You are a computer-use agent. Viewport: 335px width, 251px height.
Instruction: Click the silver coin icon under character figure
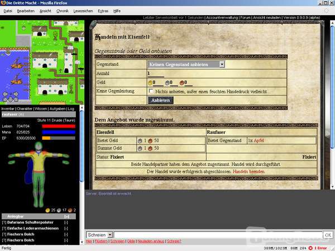tap(59, 210)
